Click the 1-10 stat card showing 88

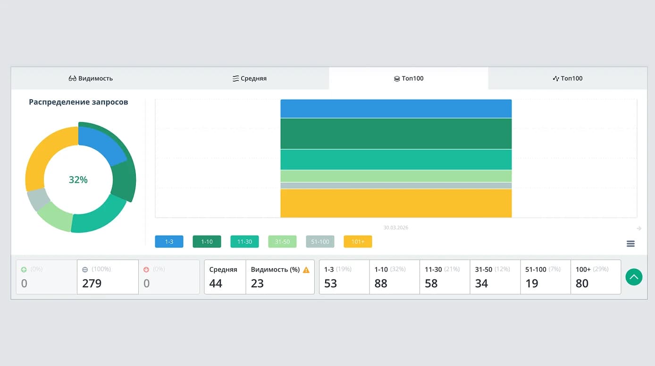coord(395,277)
